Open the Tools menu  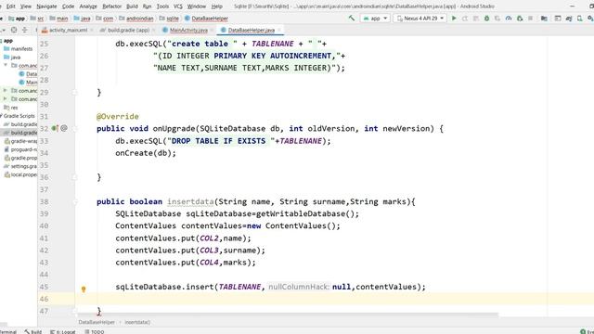coord(163,6)
